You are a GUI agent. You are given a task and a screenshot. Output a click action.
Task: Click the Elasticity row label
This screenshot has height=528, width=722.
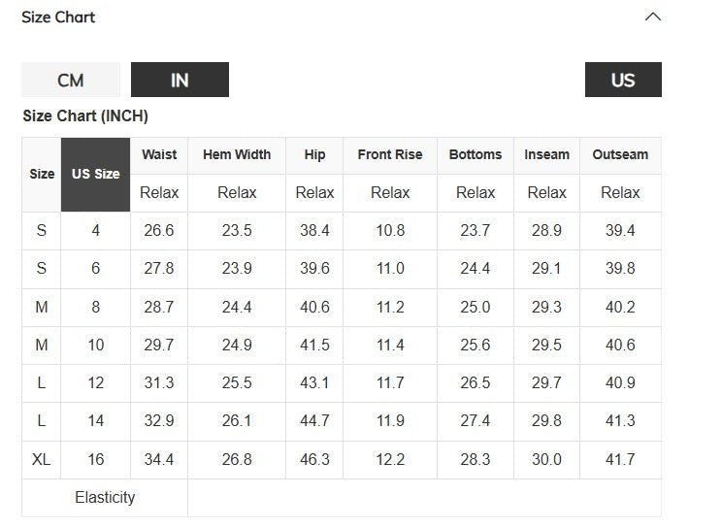(105, 497)
